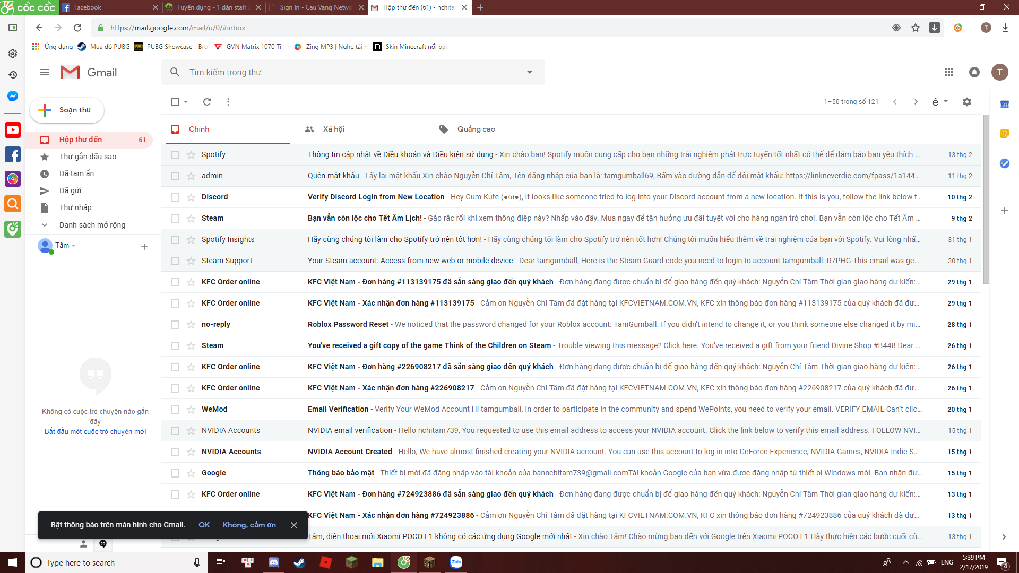Image resolution: width=1019 pixels, height=573 pixels.
Task: Star the Spotify email
Action: (x=190, y=154)
